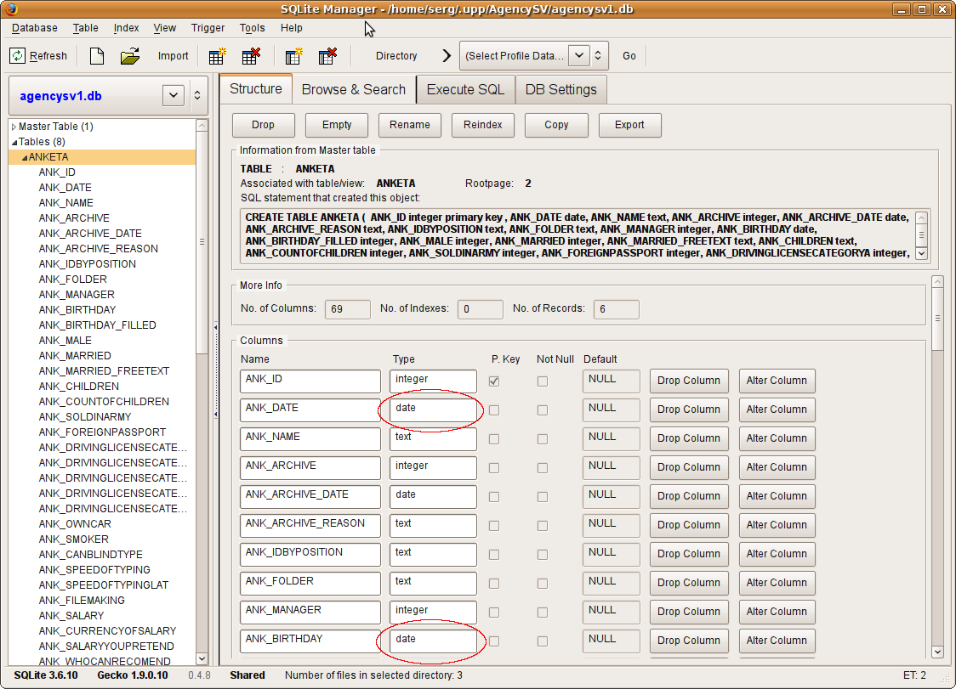The image size is (956, 689).
Task: Select ANK_SALARY in the table tree
Action: click(71, 616)
